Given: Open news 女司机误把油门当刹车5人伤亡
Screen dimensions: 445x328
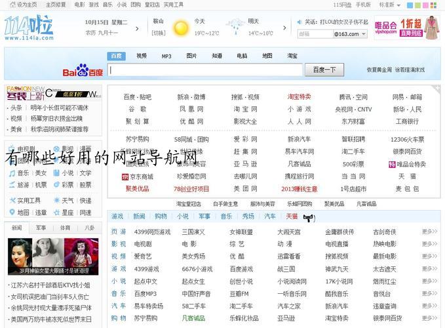Looking at the screenshot, I should pos(50,297).
